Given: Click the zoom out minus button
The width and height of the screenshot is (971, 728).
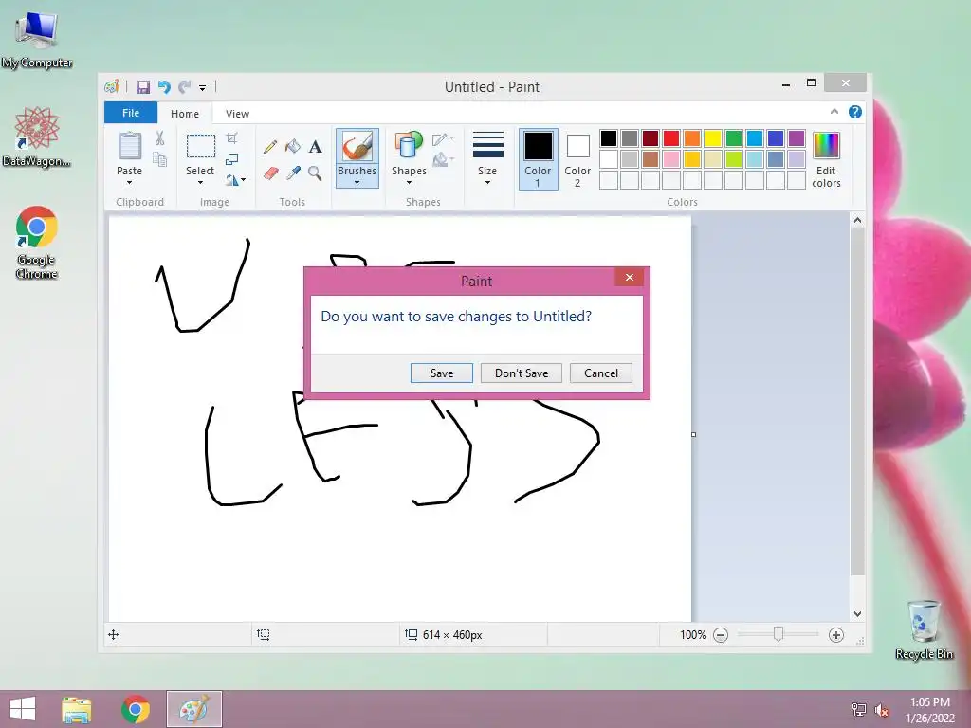Looking at the screenshot, I should [x=721, y=635].
